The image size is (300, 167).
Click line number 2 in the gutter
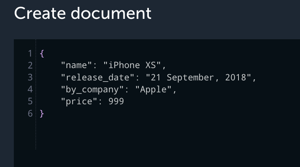[30, 65]
